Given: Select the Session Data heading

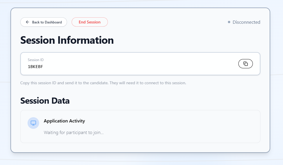Looking at the screenshot, I should click(x=45, y=101).
